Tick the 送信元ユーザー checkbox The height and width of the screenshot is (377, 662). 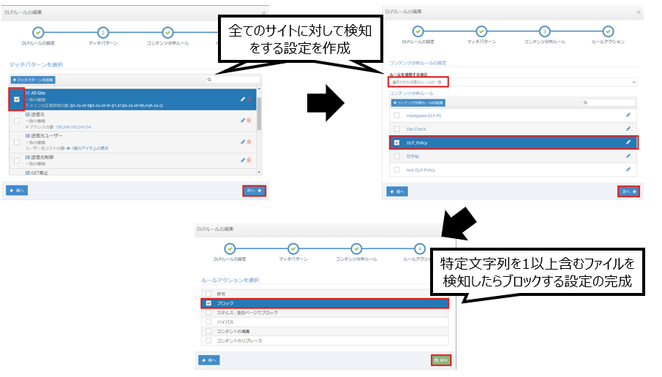[x=17, y=142]
